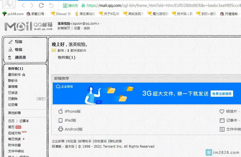Screen dimensions: 241x157
Task: Open the Discuz! bookmark
Action: coord(61,14)
